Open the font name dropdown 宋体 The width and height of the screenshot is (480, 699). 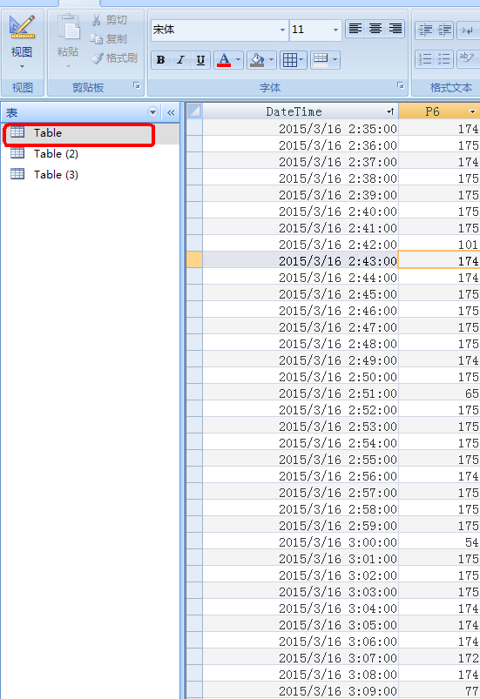point(220,30)
